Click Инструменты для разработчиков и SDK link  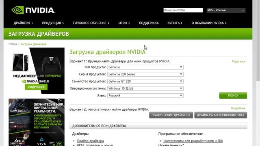click(x=193, y=141)
